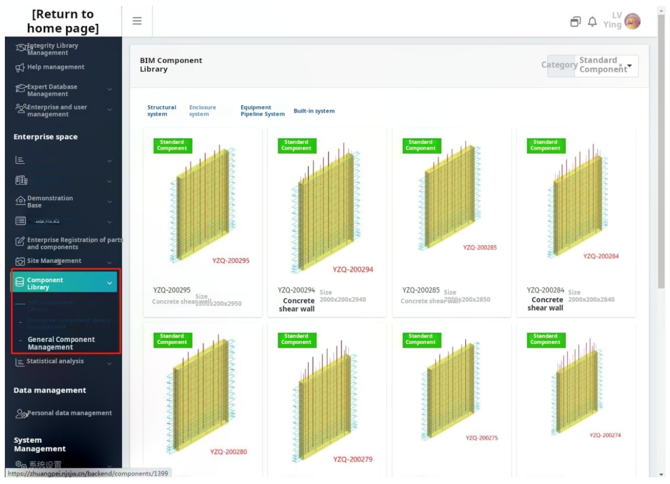Open Help management megaphone item
Image resolution: width=670 pixels, height=484 pixels.
pyautogui.click(x=20, y=68)
